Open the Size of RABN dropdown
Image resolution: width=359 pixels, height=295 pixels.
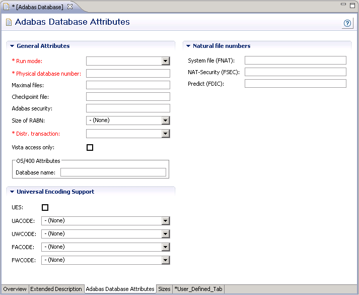point(165,121)
